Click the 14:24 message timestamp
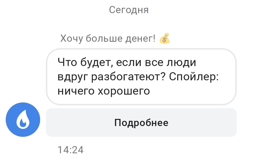The width and height of the screenshot is (258, 163). (71, 150)
